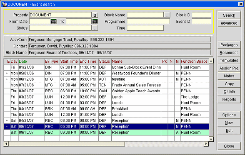
Task: Click the Advanced search button
Action: pos(229,23)
